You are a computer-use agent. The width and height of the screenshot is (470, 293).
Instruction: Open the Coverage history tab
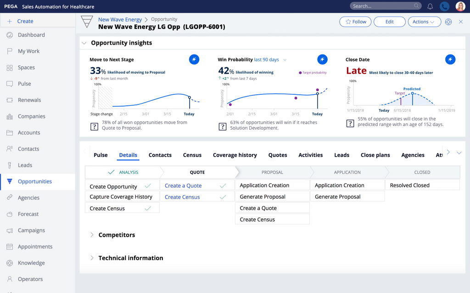[x=235, y=155]
